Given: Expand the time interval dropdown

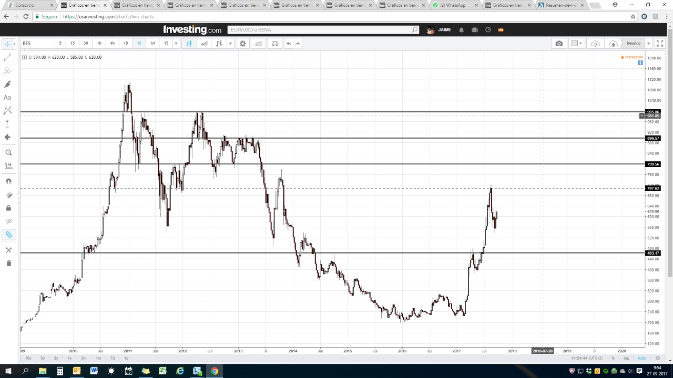Looking at the screenshot, I should [176, 44].
